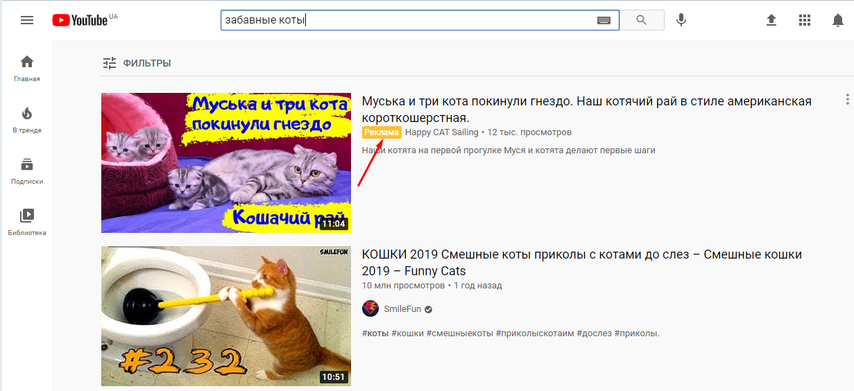The height and width of the screenshot is (391, 854).
Task: Open the hamburger guide menu
Action: pyautogui.click(x=27, y=20)
